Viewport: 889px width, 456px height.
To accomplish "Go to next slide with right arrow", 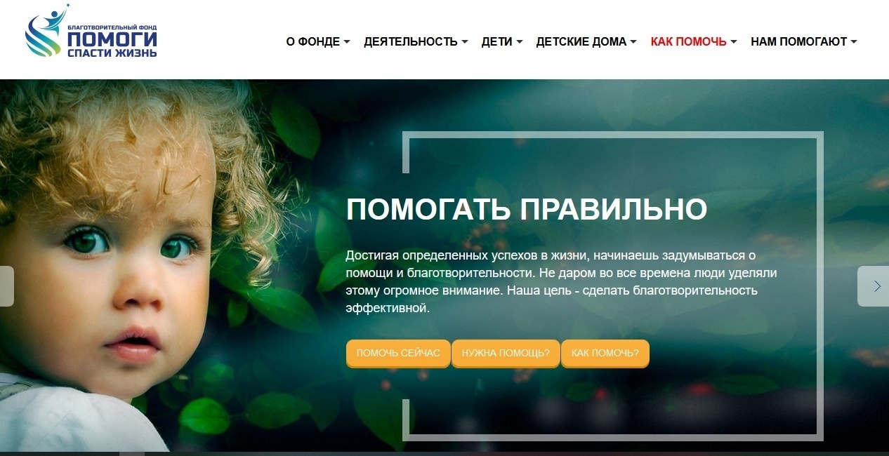I will point(874,286).
